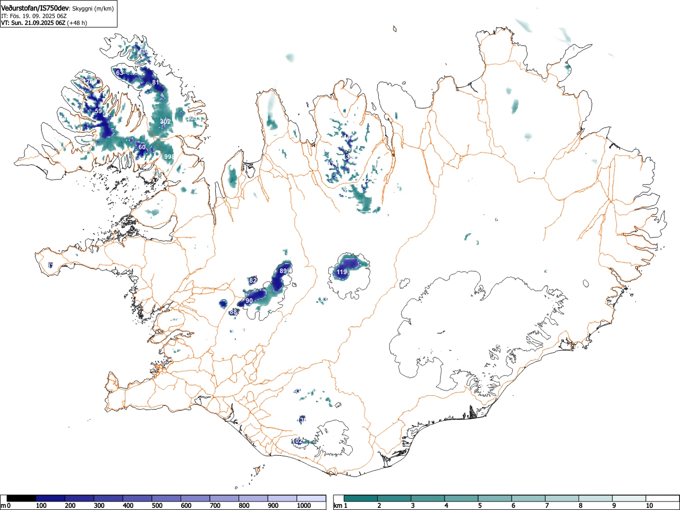Select the 5–6 km legend swatch
This screenshot has height=510, width=680.
tap(495, 498)
